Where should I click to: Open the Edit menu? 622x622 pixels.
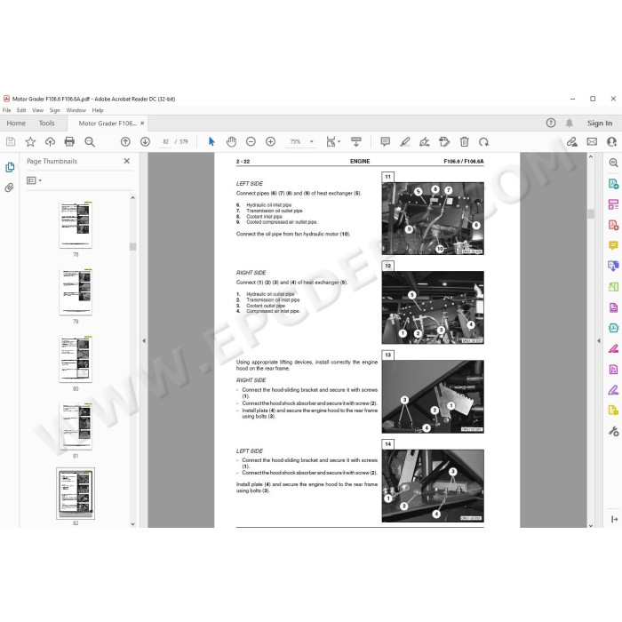(x=21, y=110)
